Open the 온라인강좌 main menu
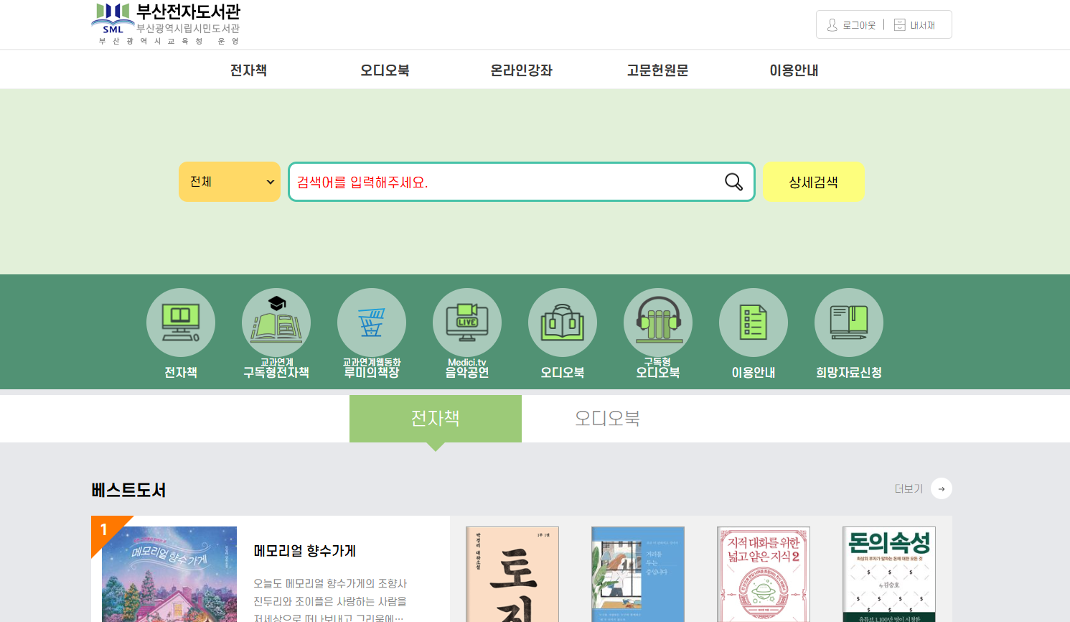The height and width of the screenshot is (622, 1070). [x=521, y=70]
